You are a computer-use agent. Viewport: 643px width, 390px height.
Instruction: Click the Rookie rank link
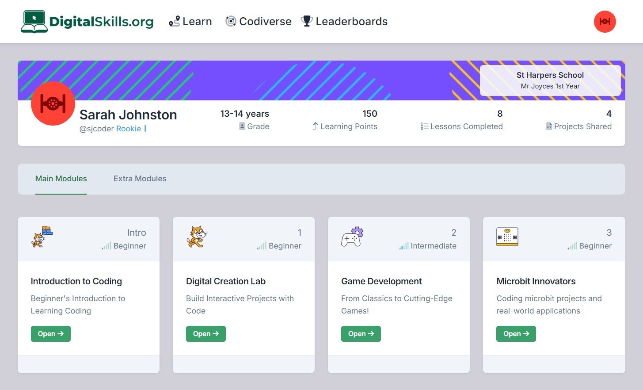coord(129,129)
